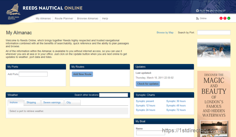Viewport: 236px width, 137px height.
Task: Click the red A status circle
Action: click(x=221, y=18)
